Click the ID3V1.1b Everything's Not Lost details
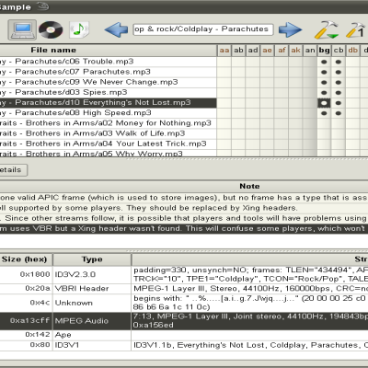Image resolution: width=368 pixels, height=368 pixels. click(250, 345)
